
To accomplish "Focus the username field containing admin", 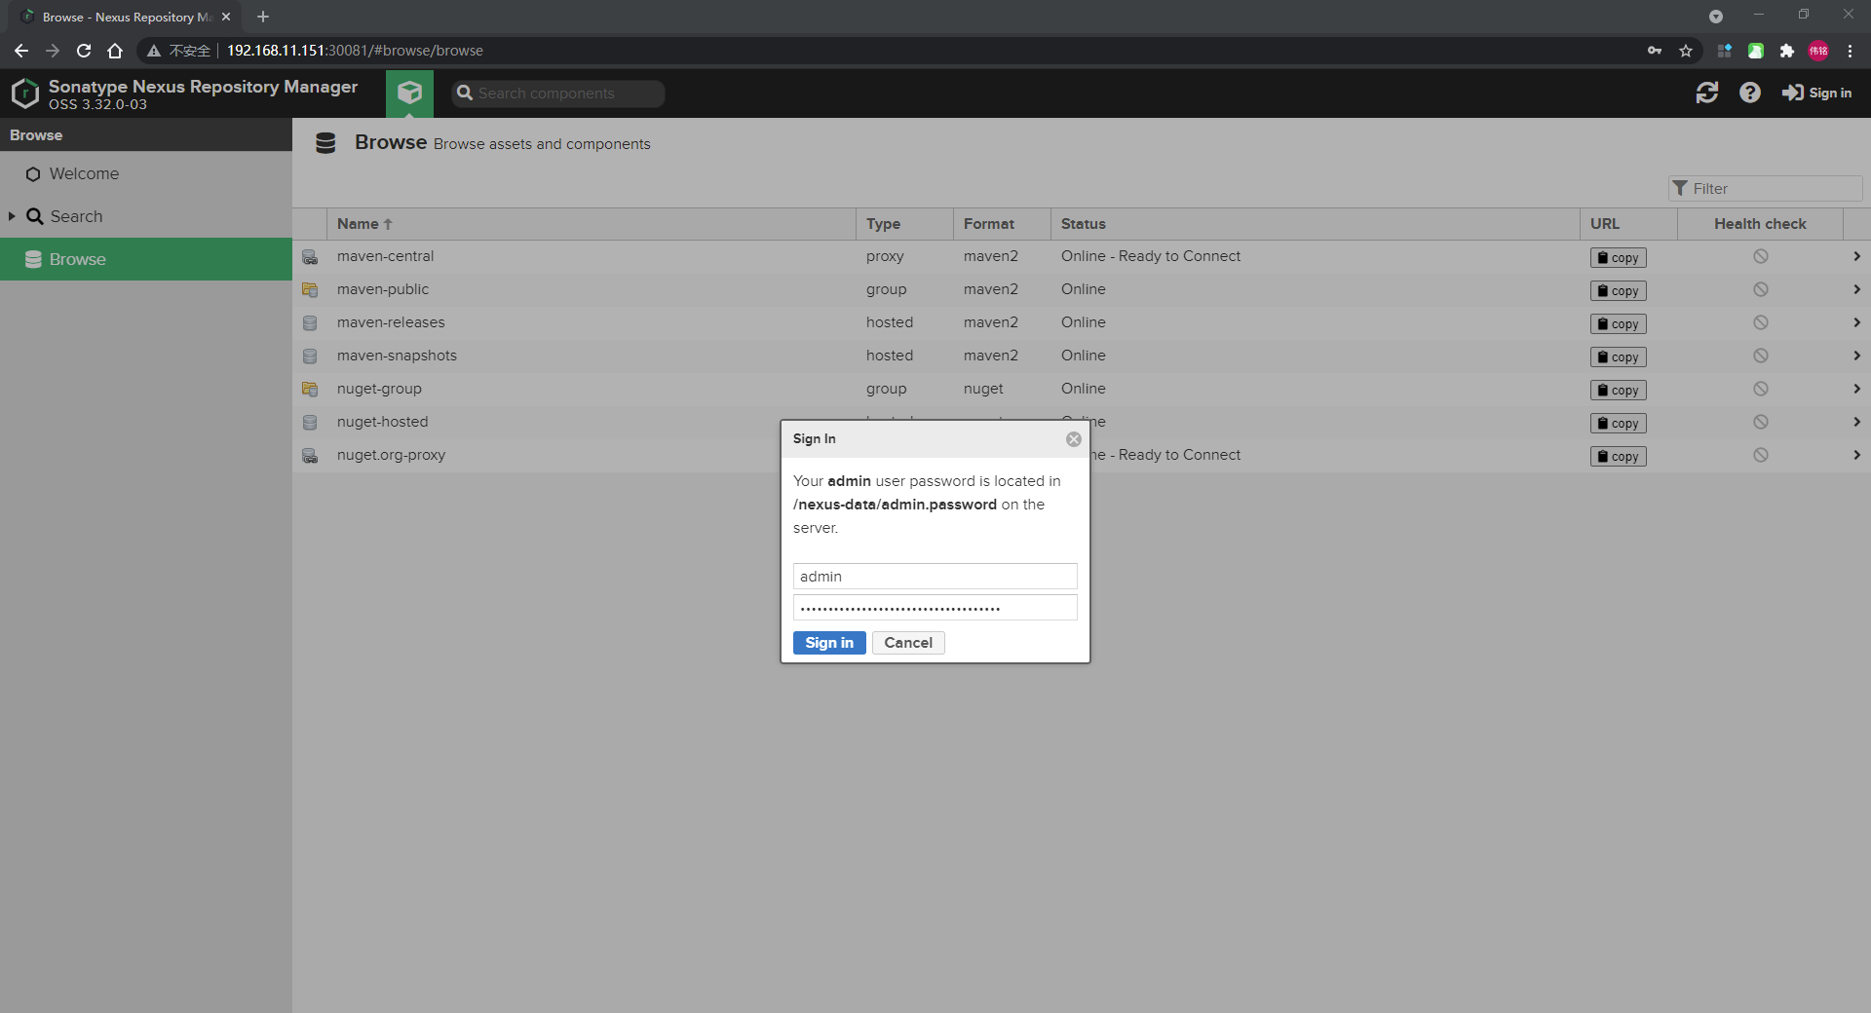I will click(x=935, y=577).
